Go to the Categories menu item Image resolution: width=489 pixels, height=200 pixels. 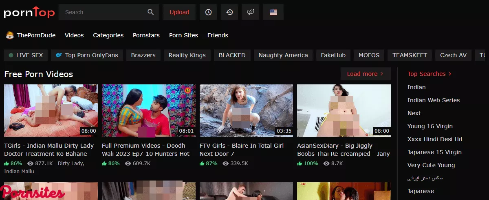pos(108,35)
